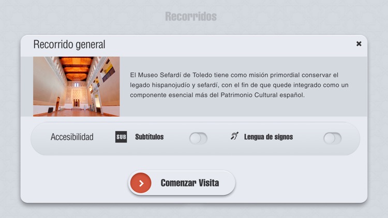Click the white chevron inside the red circle
Screen dimensions: 388x218
pyautogui.click(x=141, y=183)
